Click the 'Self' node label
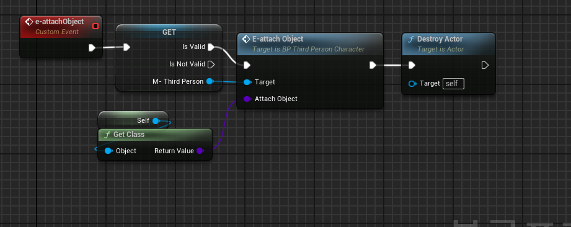This screenshot has width=571, height=227. point(143,120)
